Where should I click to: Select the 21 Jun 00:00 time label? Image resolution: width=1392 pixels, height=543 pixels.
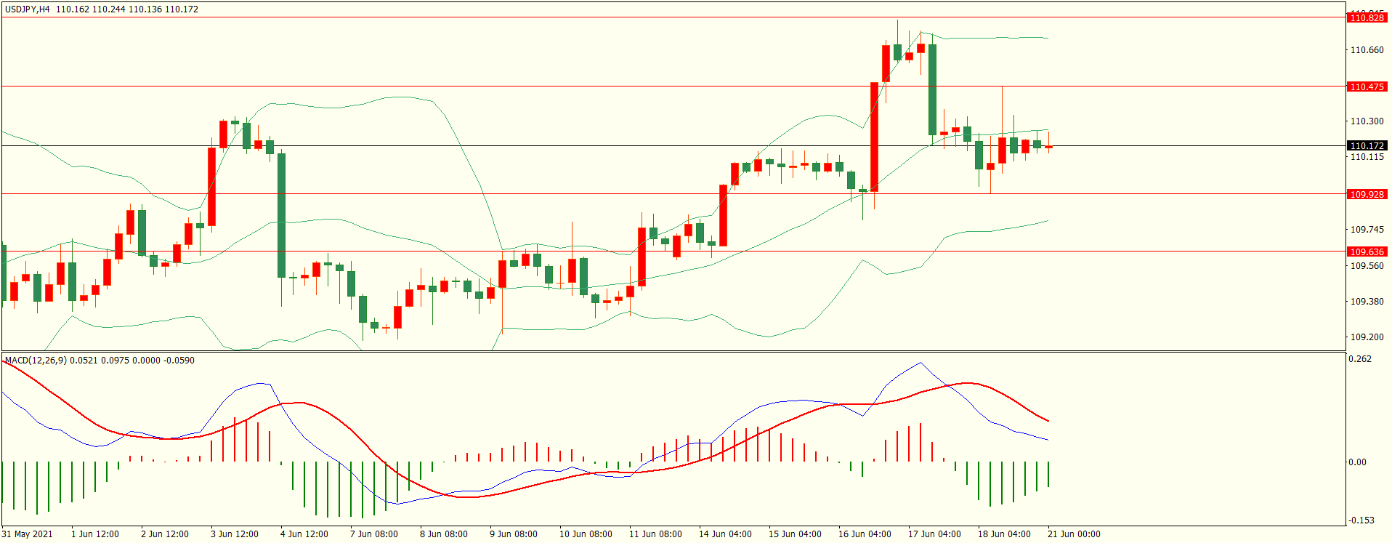(x=1074, y=534)
